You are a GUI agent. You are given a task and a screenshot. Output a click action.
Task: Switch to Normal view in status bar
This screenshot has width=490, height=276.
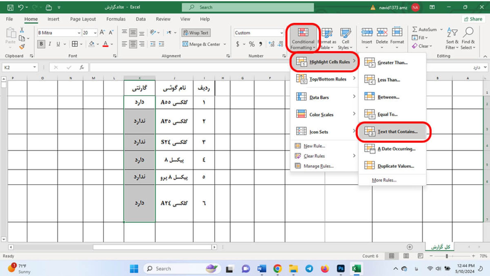coord(391,256)
